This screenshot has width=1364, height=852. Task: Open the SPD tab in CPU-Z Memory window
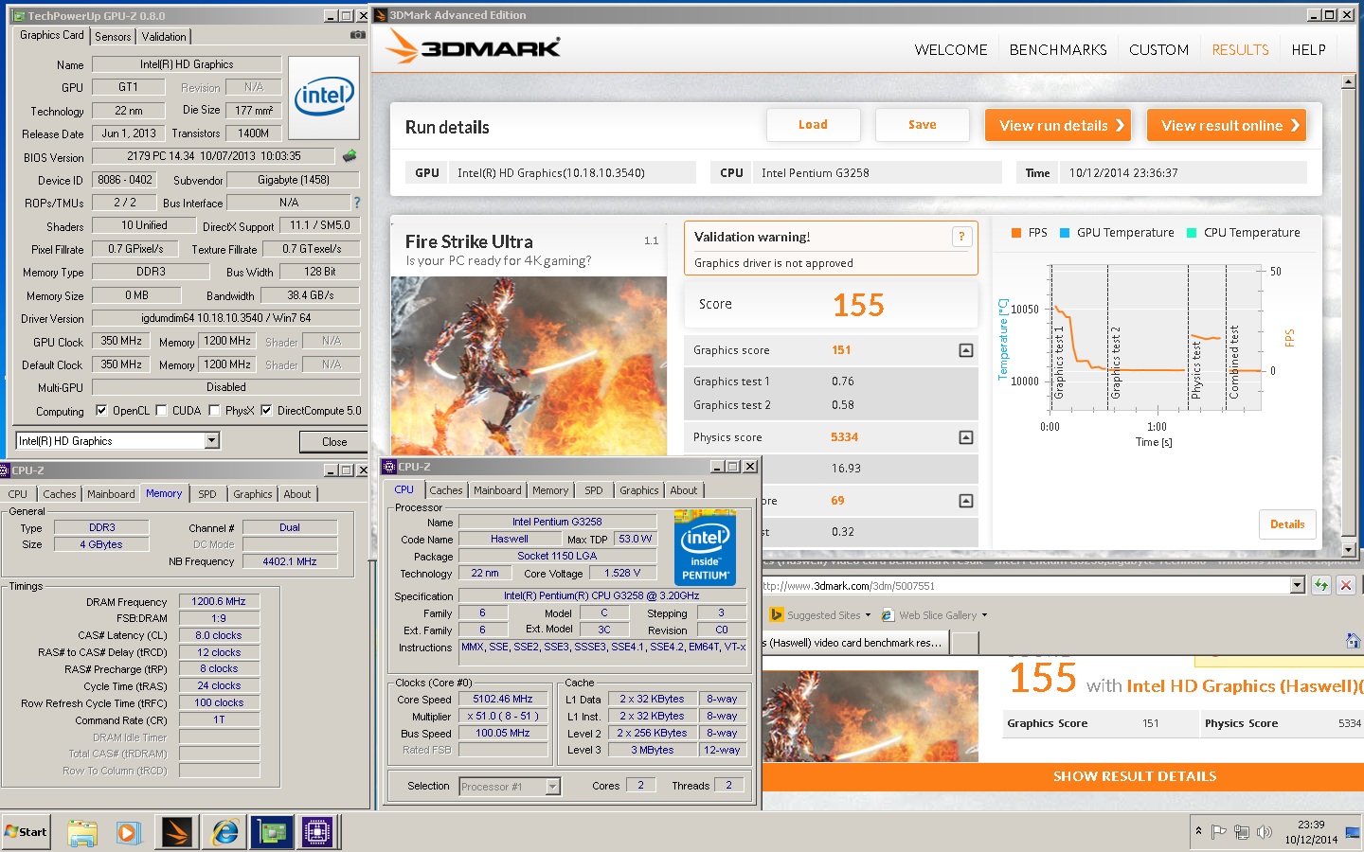click(207, 494)
